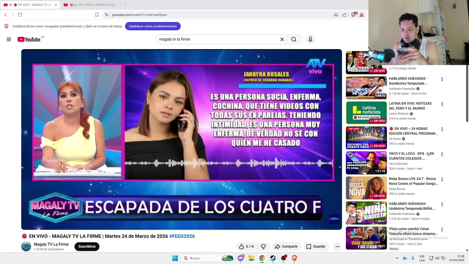The height and width of the screenshot is (264, 469).
Task: Save video with Guardar button
Action: pyautogui.click(x=316, y=246)
